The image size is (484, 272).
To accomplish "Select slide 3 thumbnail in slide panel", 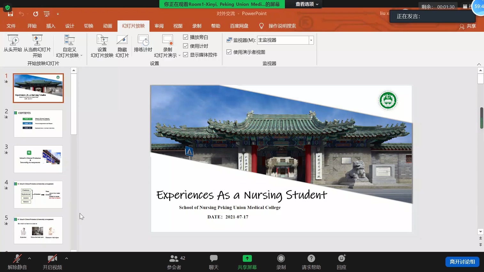I will click(x=38, y=159).
